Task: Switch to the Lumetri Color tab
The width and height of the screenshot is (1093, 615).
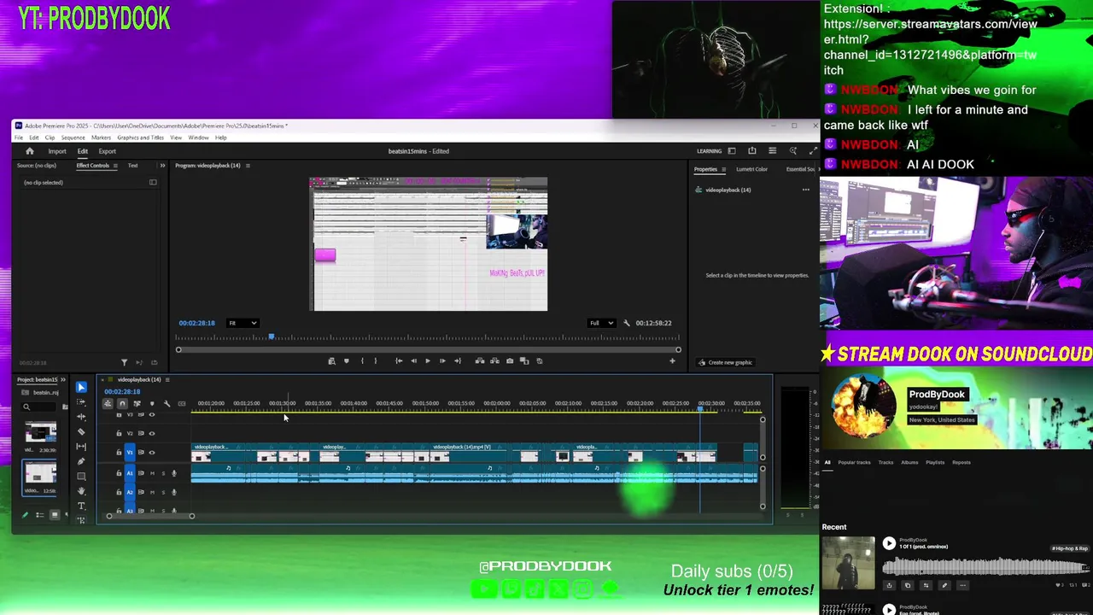Action: (751, 169)
